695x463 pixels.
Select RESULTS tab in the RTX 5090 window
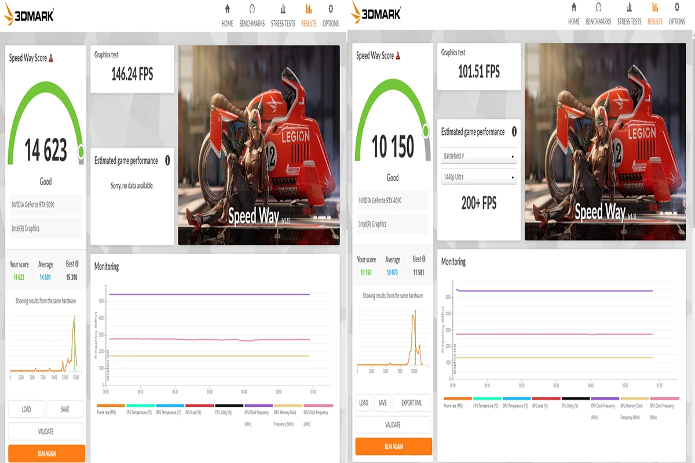309,16
